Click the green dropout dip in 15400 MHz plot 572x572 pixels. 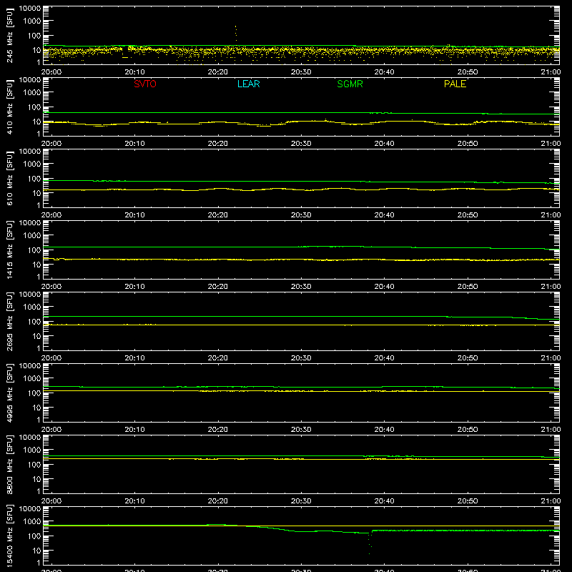(x=369, y=543)
